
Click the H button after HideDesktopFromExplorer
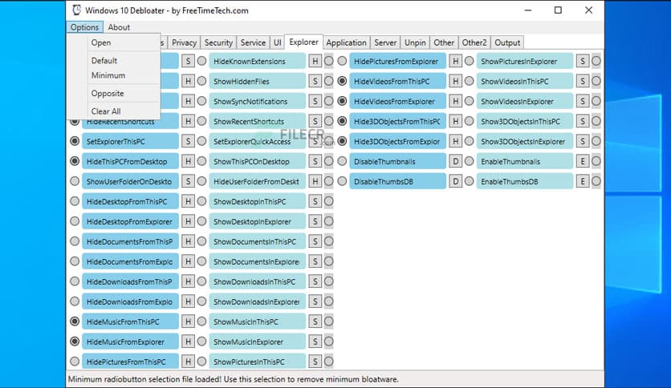(x=188, y=221)
